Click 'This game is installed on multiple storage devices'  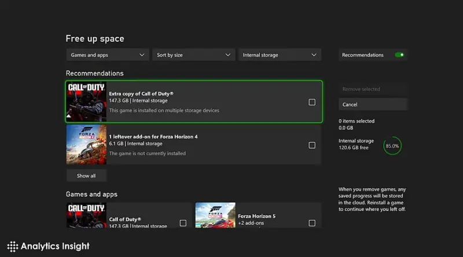pyautogui.click(x=164, y=111)
